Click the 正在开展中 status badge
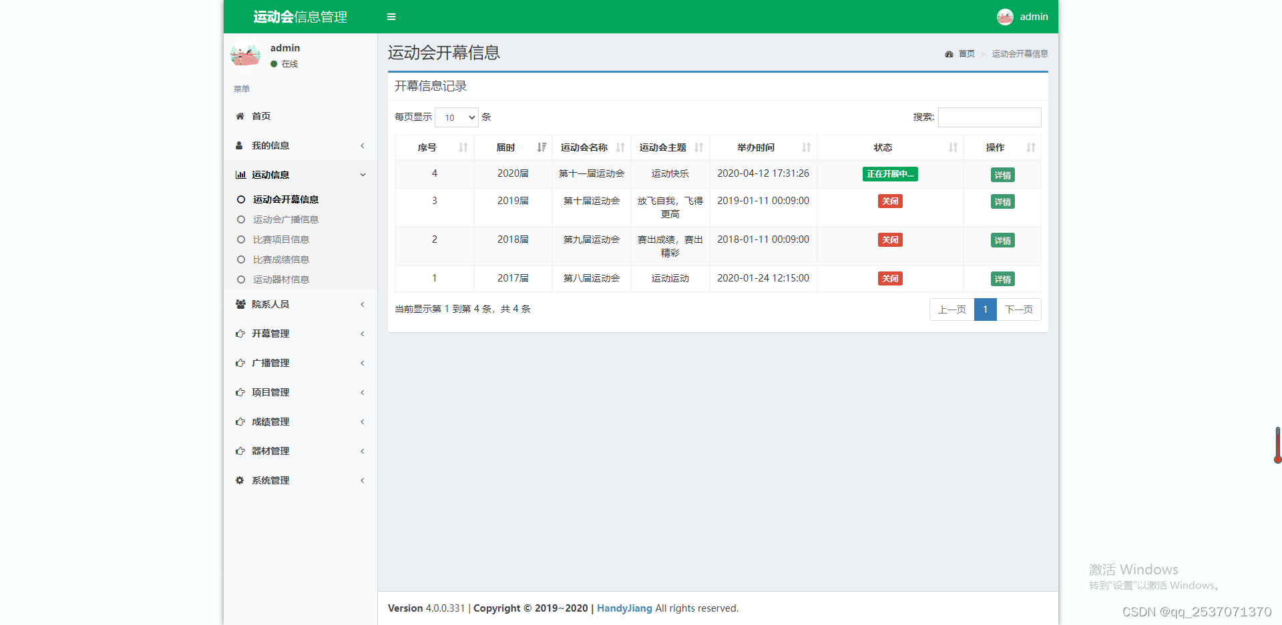1282x625 pixels. 890,174
